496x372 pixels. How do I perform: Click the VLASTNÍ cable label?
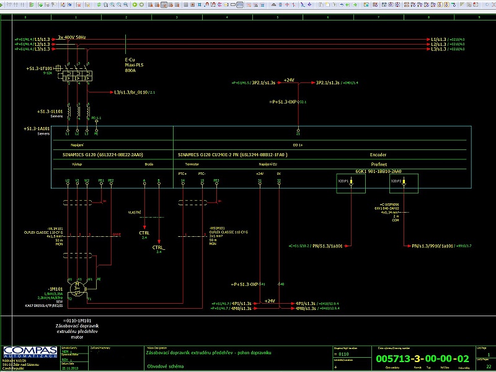(x=135, y=213)
